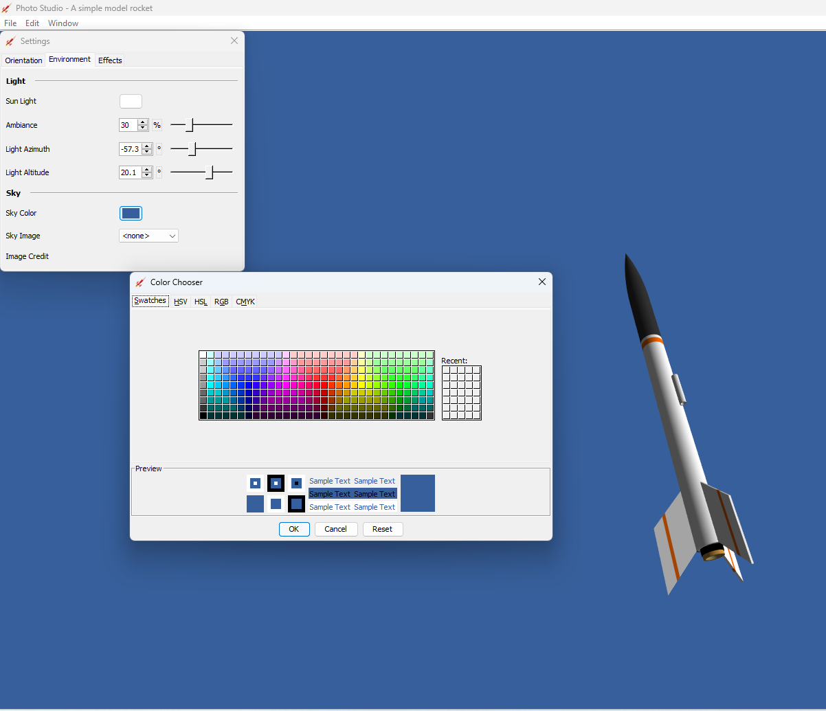The width and height of the screenshot is (826, 711).
Task: Open the Sky Image dropdown
Action: click(148, 236)
